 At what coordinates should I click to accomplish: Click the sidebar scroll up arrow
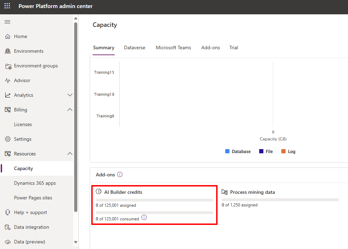pos(76,19)
